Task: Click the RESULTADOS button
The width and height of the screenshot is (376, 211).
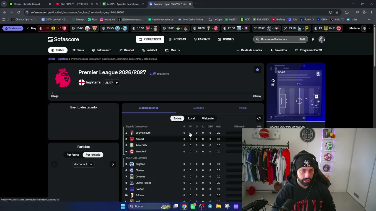Action: point(150,39)
